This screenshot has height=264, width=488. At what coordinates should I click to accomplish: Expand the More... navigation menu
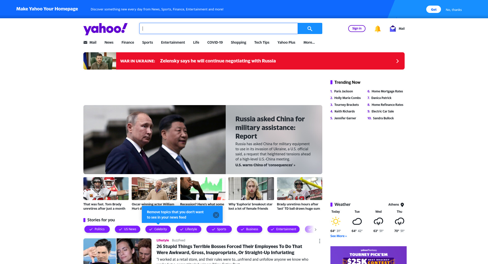click(309, 42)
